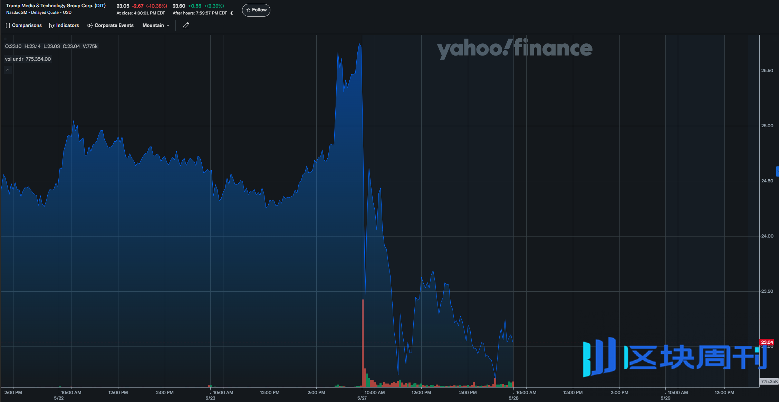Click the 5/23 date axis label
Viewport: 779px width, 402px height.
pyautogui.click(x=210, y=398)
